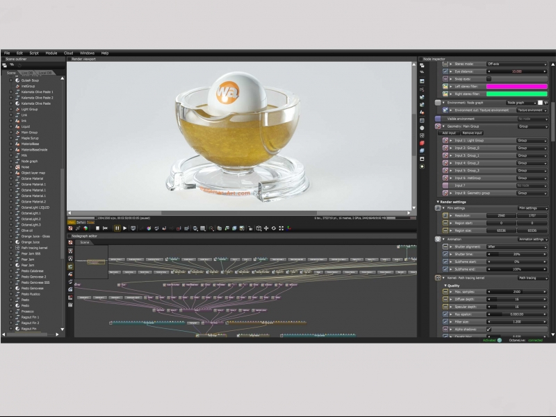The image size is (556, 417).
Task: Toggle the checkbox beside Node inspector title
Action: (x=421, y=59)
